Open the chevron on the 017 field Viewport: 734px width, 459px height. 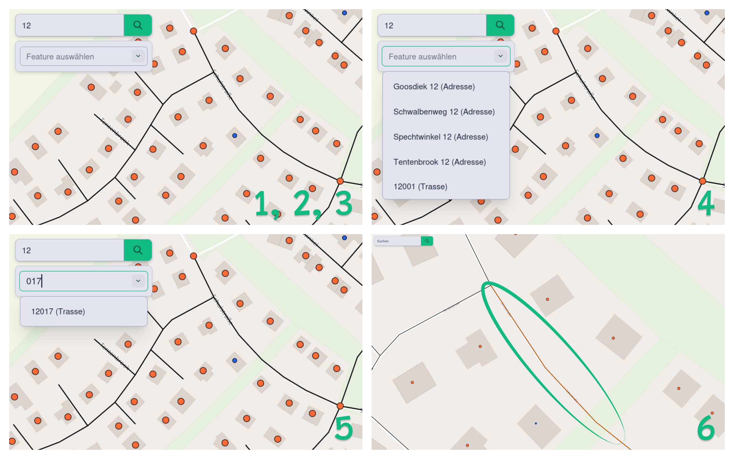[x=138, y=281]
